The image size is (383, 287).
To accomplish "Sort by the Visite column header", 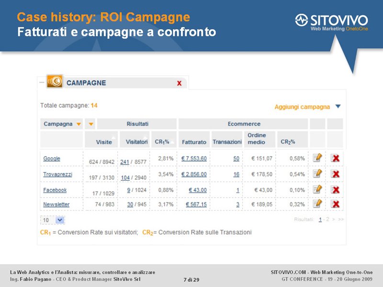I will (x=104, y=142).
